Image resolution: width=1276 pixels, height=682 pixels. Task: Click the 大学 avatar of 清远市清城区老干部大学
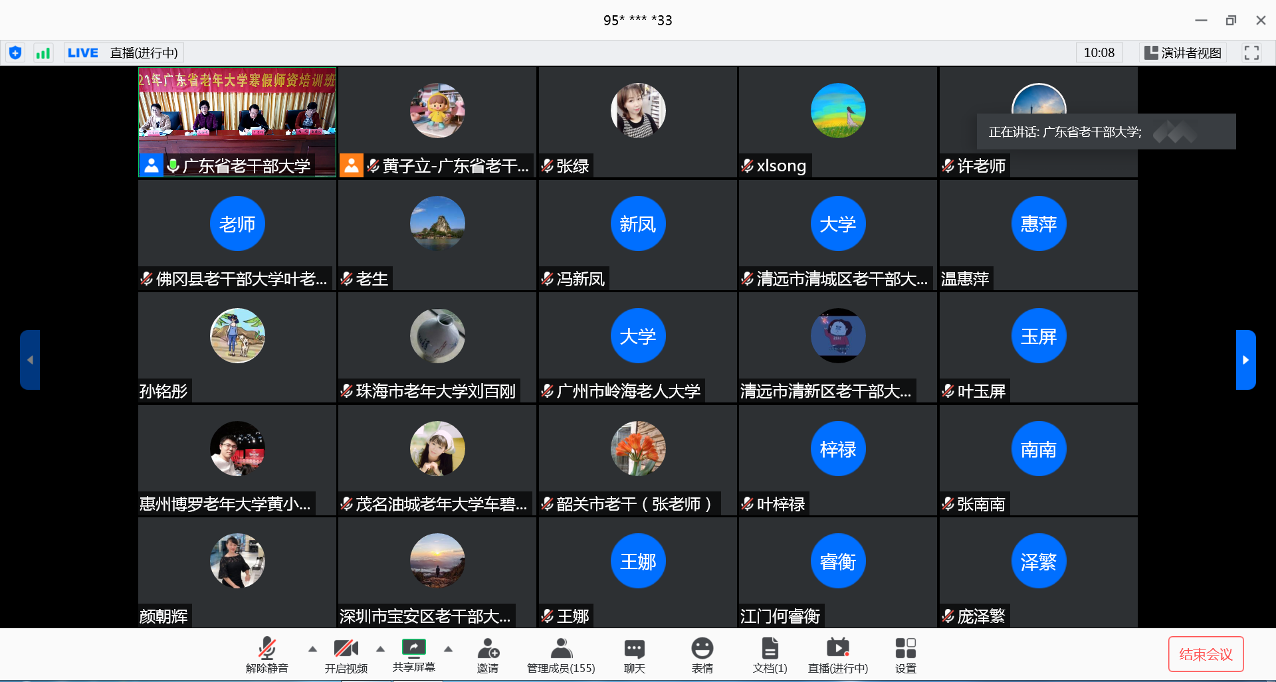(x=838, y=223)
